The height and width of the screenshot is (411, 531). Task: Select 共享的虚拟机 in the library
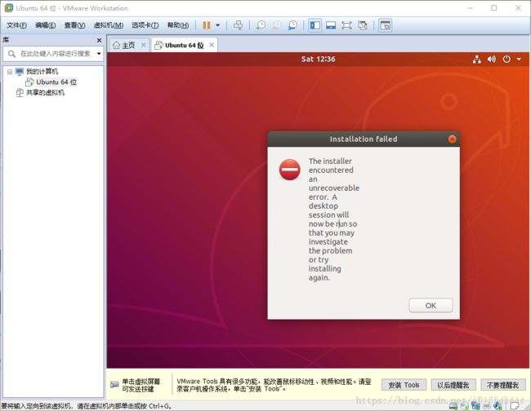pyautogui.click(x=45, y=93)
